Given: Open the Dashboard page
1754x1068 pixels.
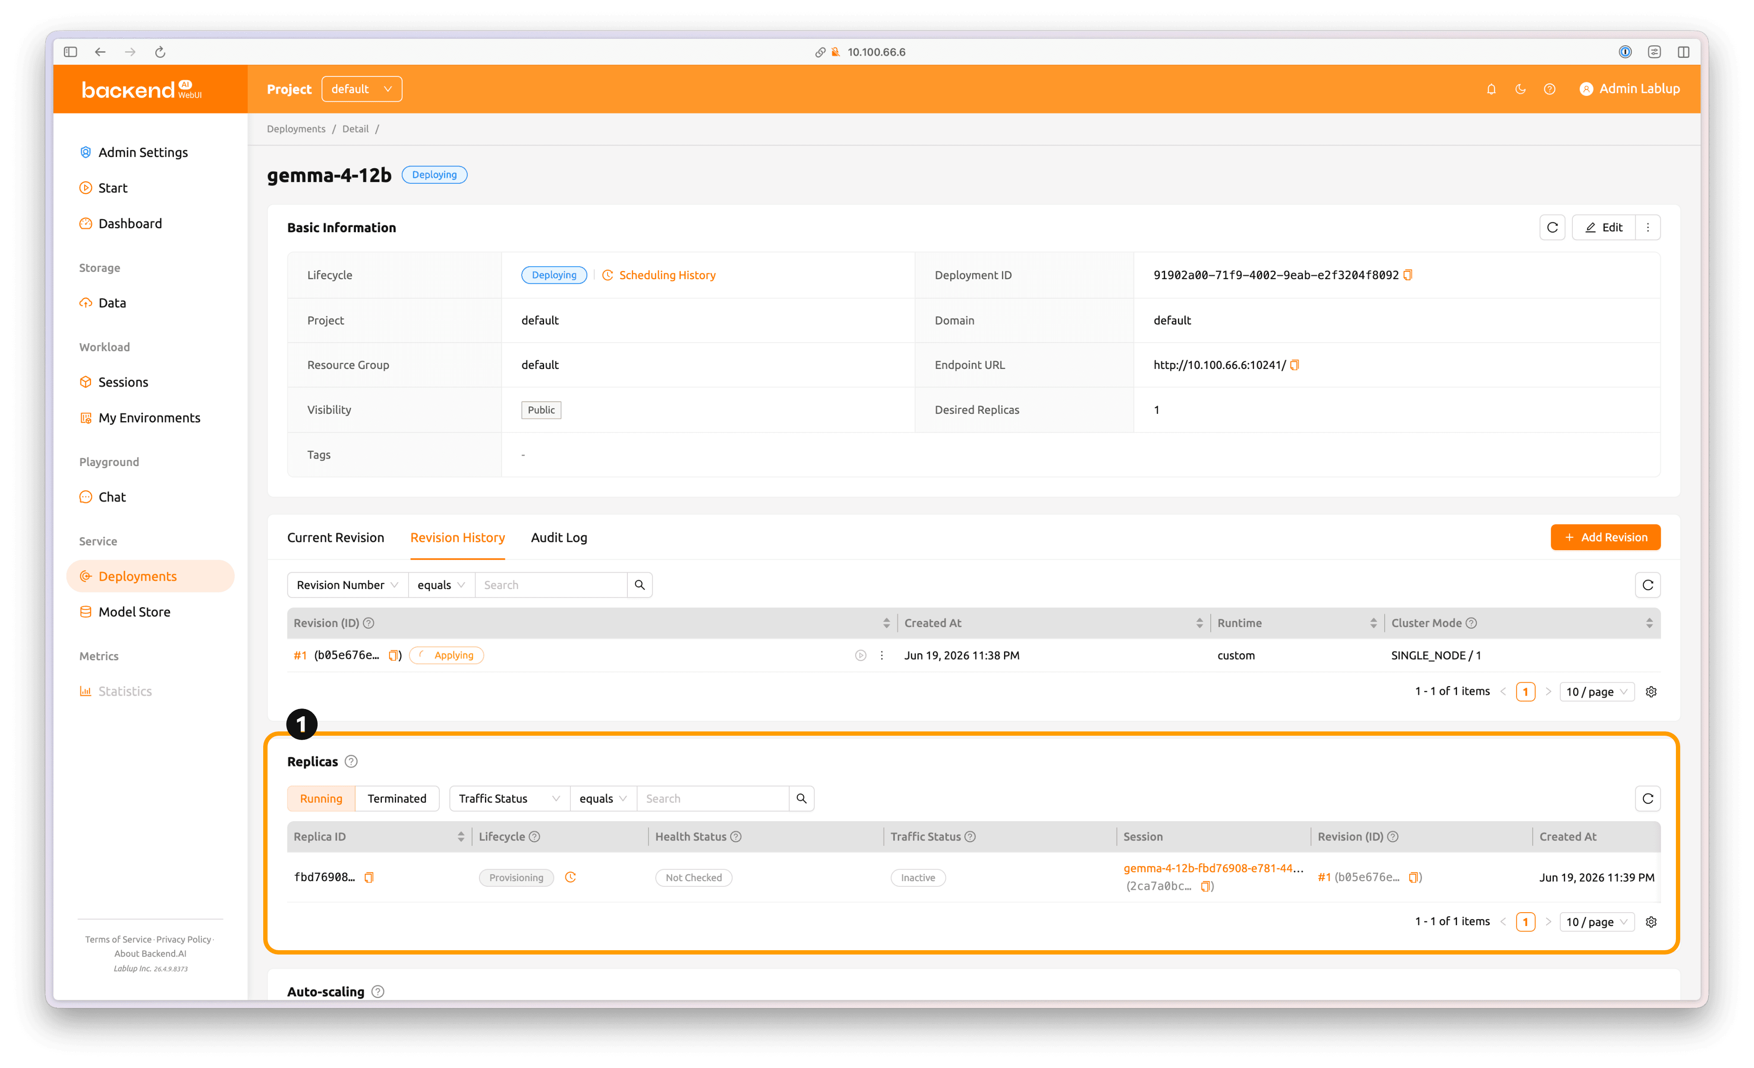Looking at the screenshot, I should point(130,224).
